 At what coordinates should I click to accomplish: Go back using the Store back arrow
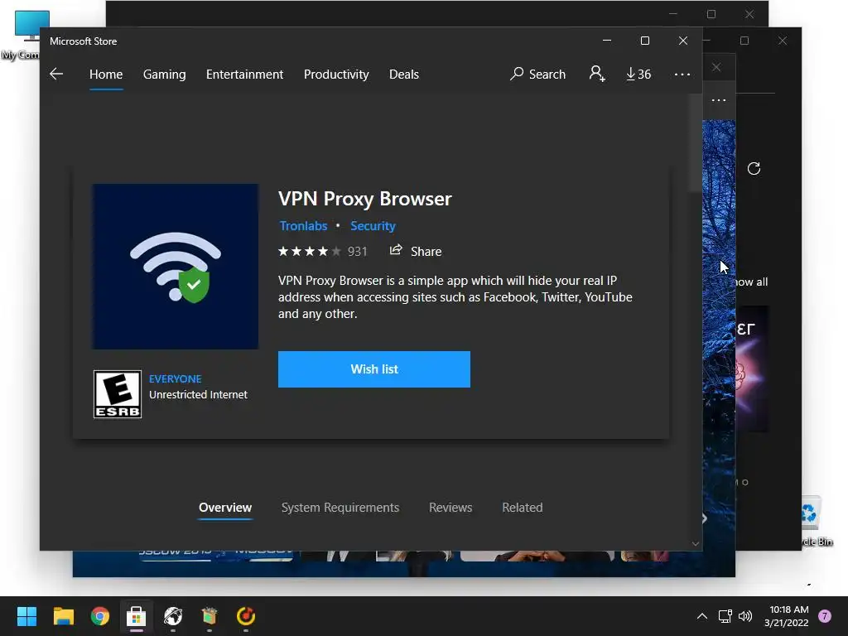tap(56, 74)
